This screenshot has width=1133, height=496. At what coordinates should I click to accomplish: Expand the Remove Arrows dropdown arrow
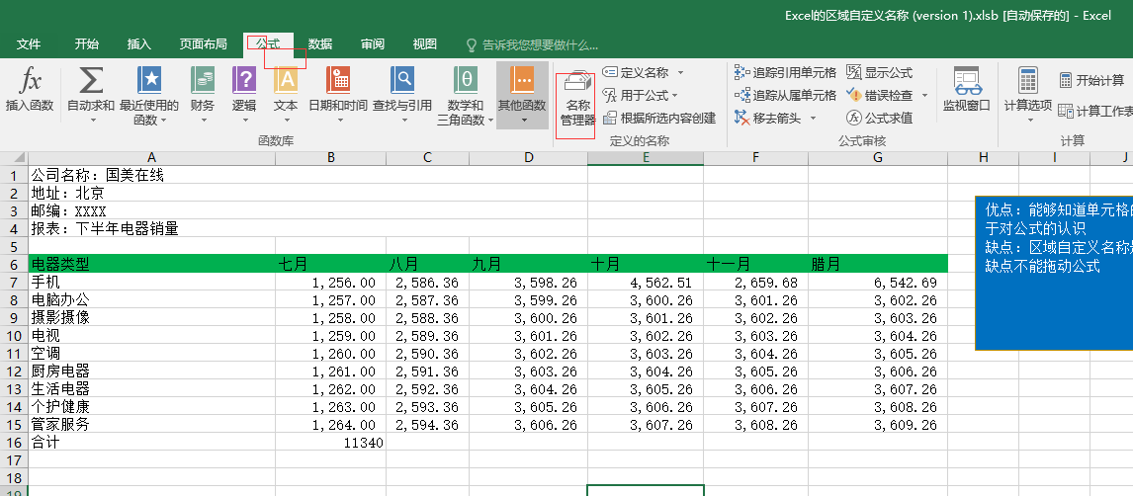click(x=812, y=118)
